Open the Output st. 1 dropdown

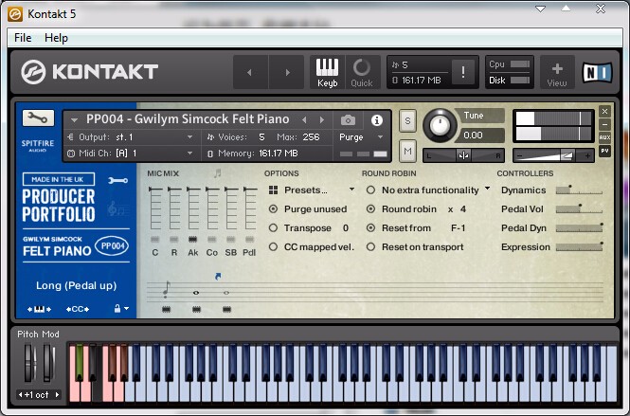(130, 137)
